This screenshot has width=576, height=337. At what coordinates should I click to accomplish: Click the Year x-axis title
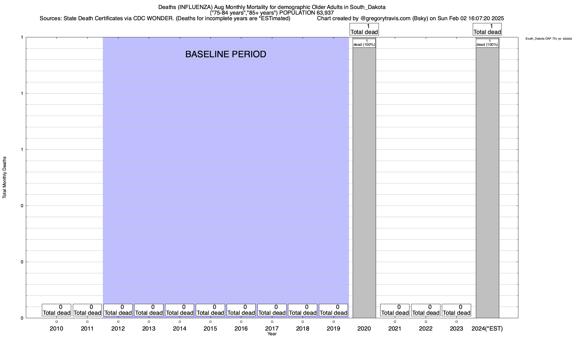(x=272, y=334)
